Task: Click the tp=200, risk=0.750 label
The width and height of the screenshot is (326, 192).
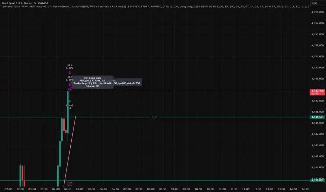Action: pyautogui.click(x=127, y=83)
